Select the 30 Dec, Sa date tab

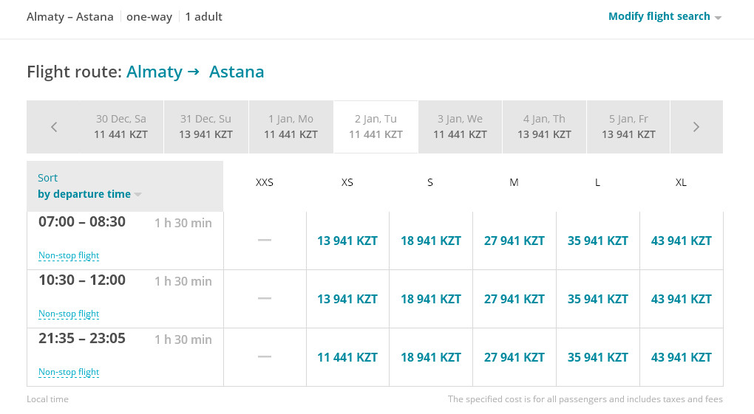(x=120, y=127)
